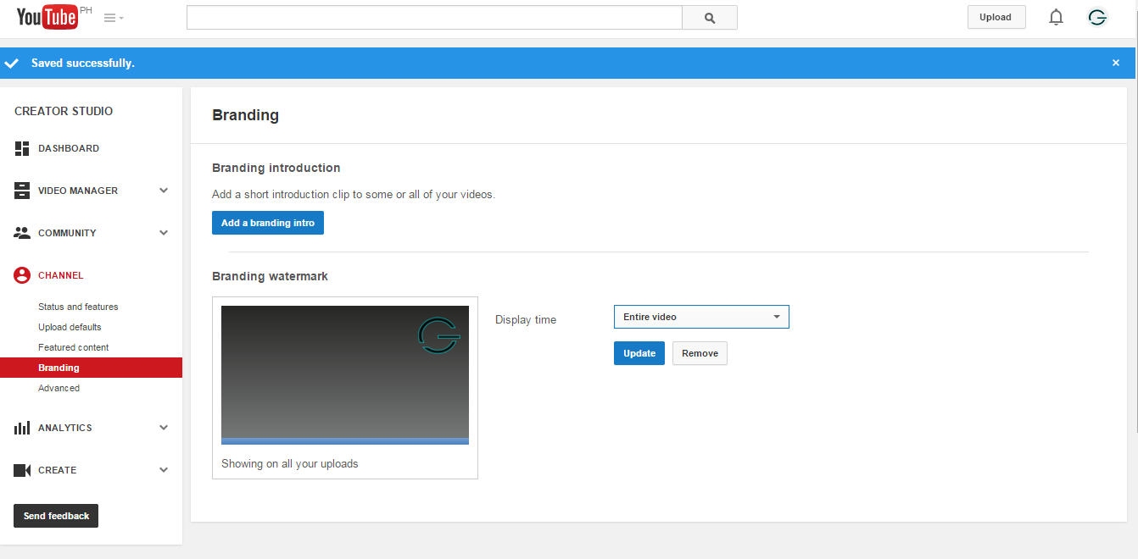Click the Update button
The height and width of the screenshot is (559, 1138).
pyautogui.click(x=639, y=353)
